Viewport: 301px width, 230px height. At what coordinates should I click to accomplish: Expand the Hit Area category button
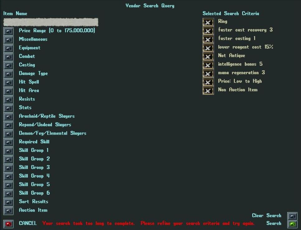click(8, 91)
